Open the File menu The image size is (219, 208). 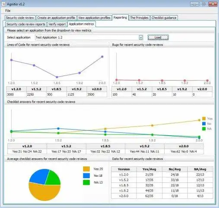coord(8,10)
